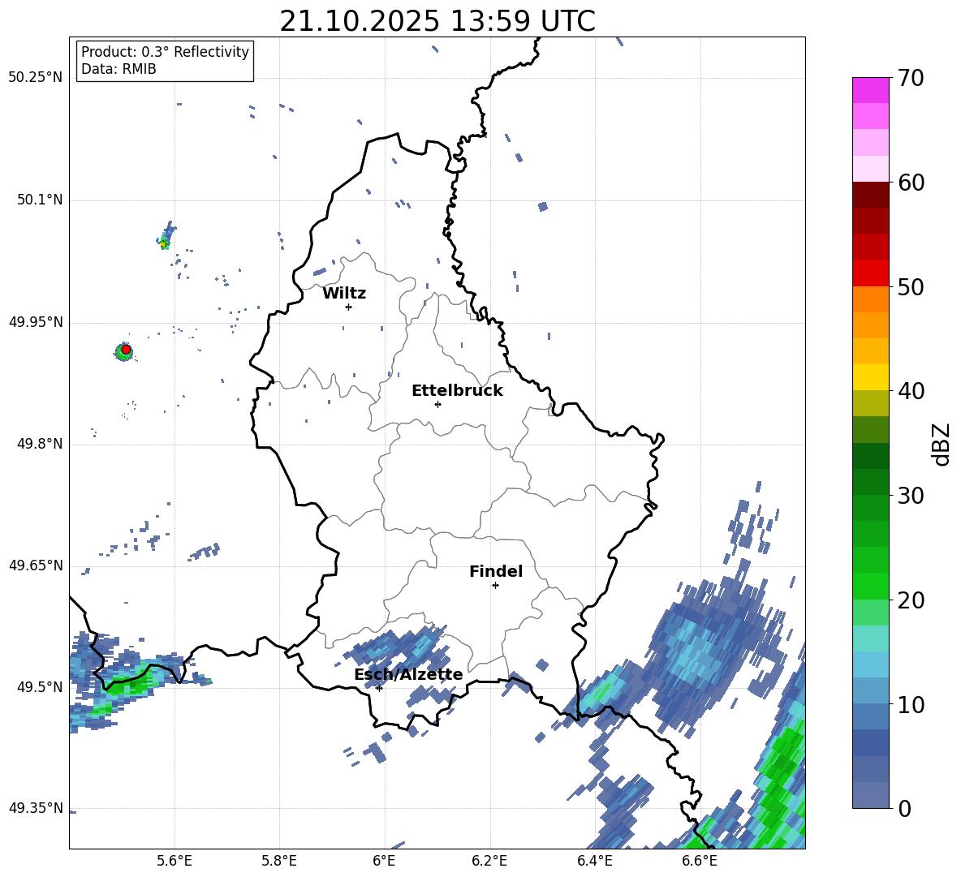Click the 20 value on colorbar

(911, 600)
